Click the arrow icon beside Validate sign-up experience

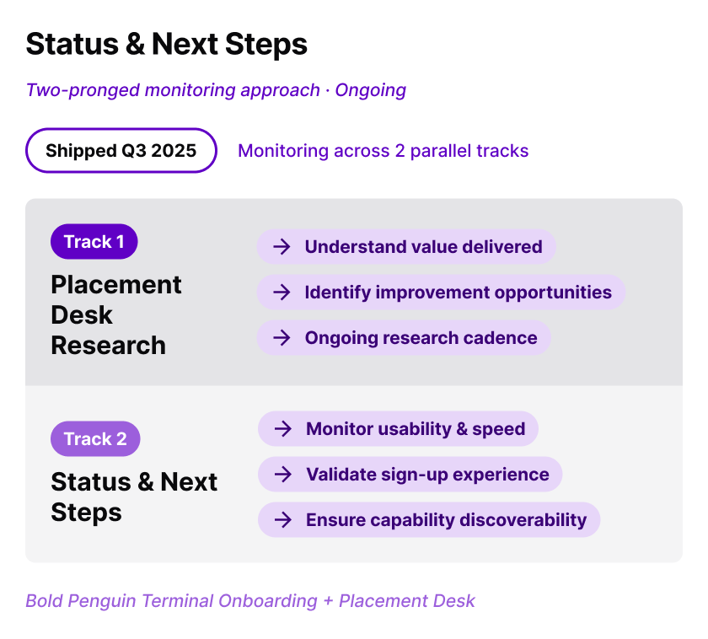click(x=283, y=474)
